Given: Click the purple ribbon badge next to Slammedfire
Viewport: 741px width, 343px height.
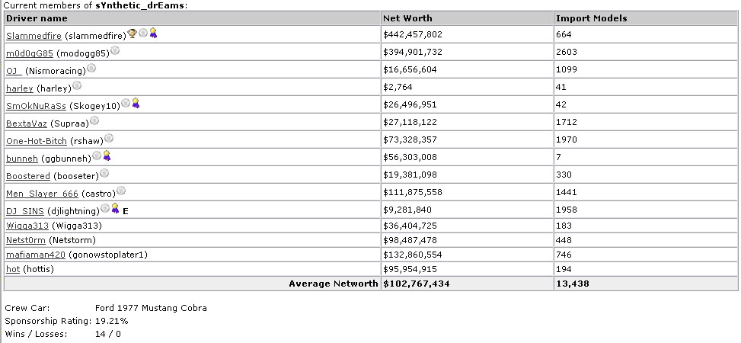Looking at the screenshot, I should click(x=153, y=33).
